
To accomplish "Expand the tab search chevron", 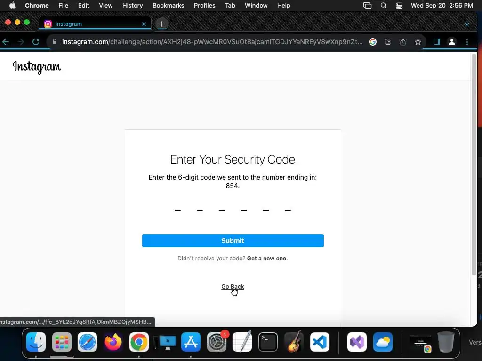I will [x=467, y=24].
